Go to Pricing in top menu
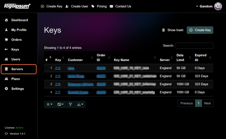This screenshot has width=226, height=139. point(99,6)
